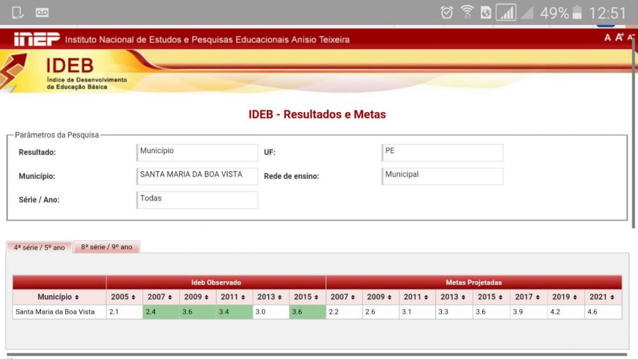Sort by projected meta 2017 column

(528, 297)
